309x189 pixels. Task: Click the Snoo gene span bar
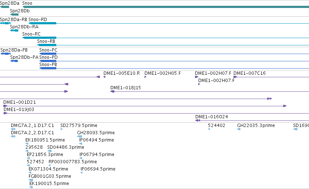[166, 7]
